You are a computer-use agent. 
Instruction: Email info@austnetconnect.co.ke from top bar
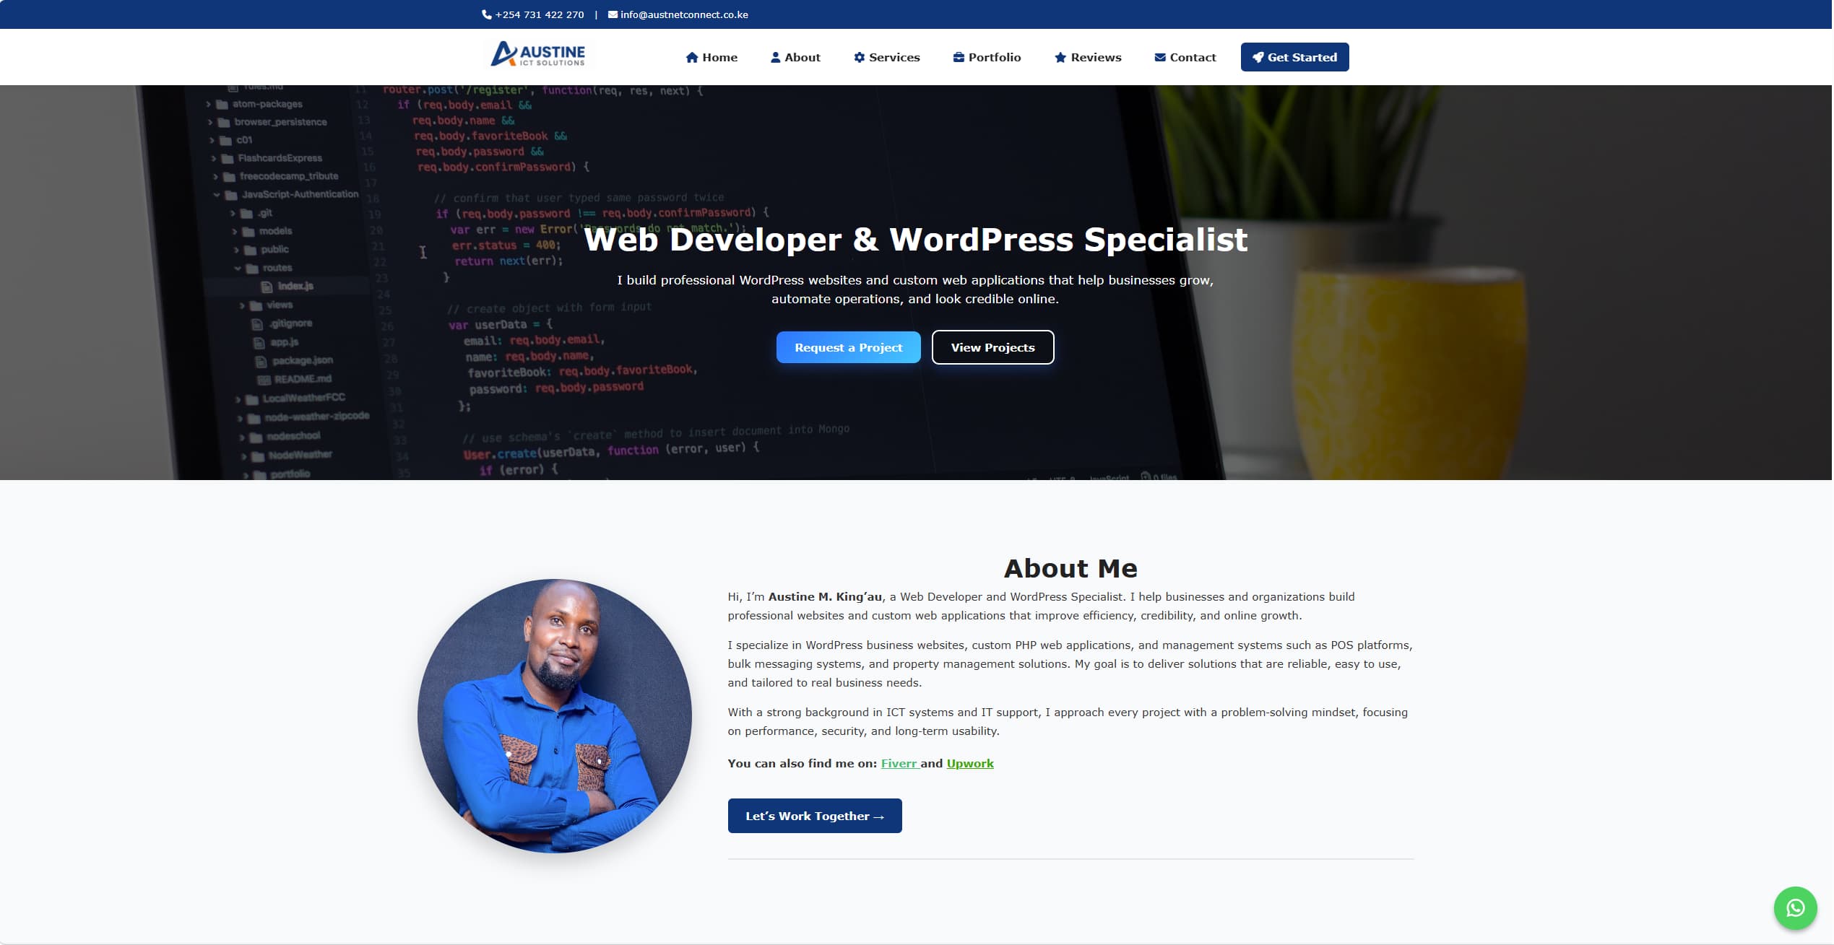click(x=684, y=14)
